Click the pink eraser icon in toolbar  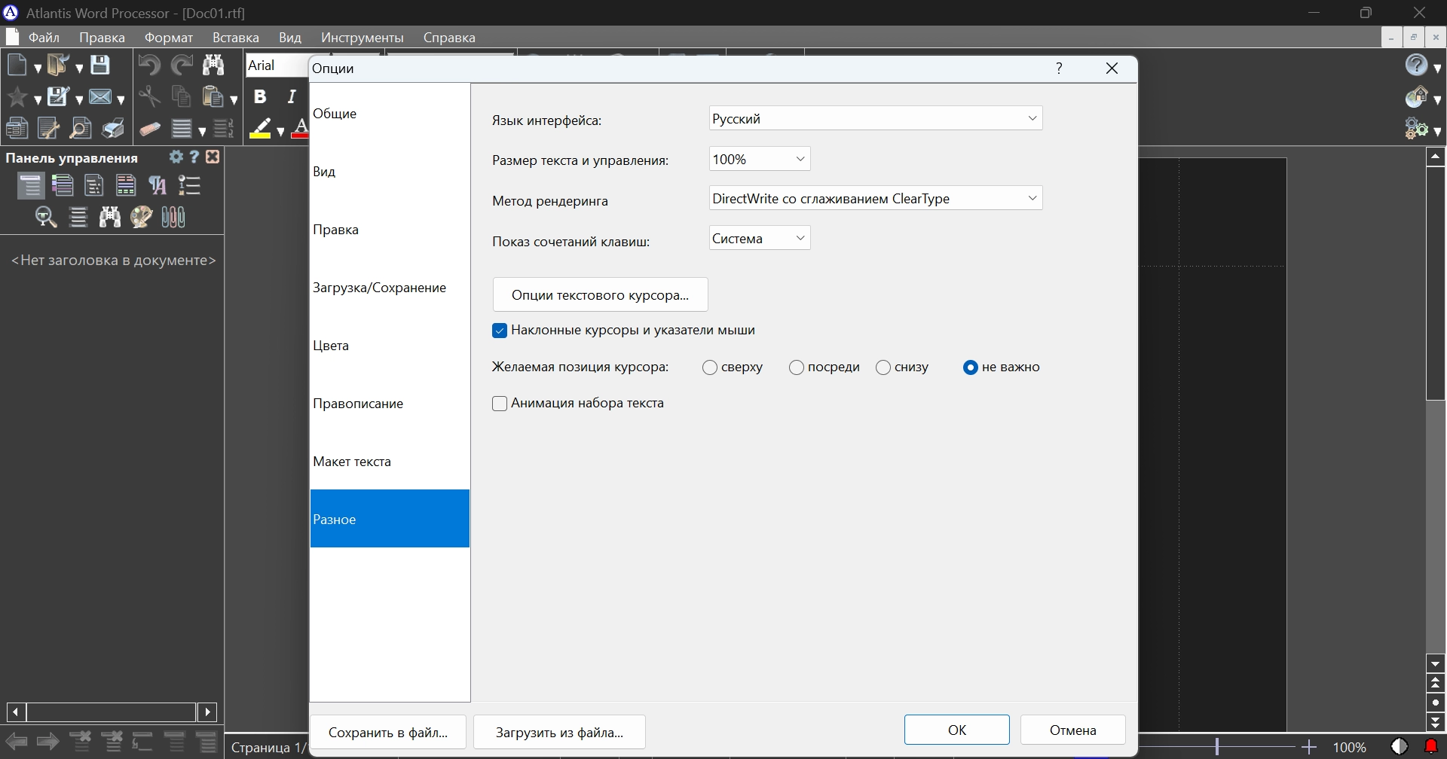[150, 129]
